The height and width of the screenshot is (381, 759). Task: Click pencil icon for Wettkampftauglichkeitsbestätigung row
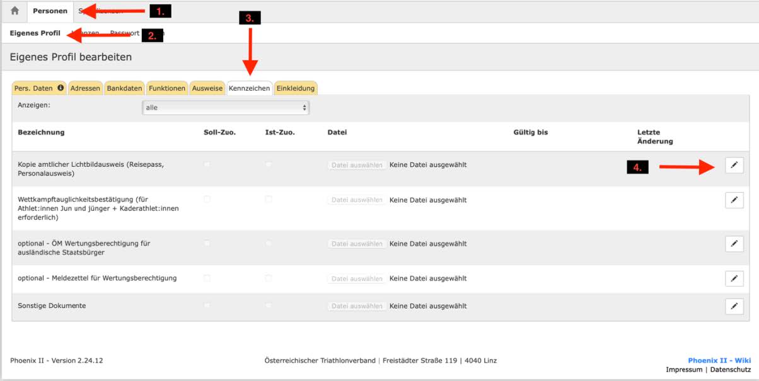coord(734,200)
